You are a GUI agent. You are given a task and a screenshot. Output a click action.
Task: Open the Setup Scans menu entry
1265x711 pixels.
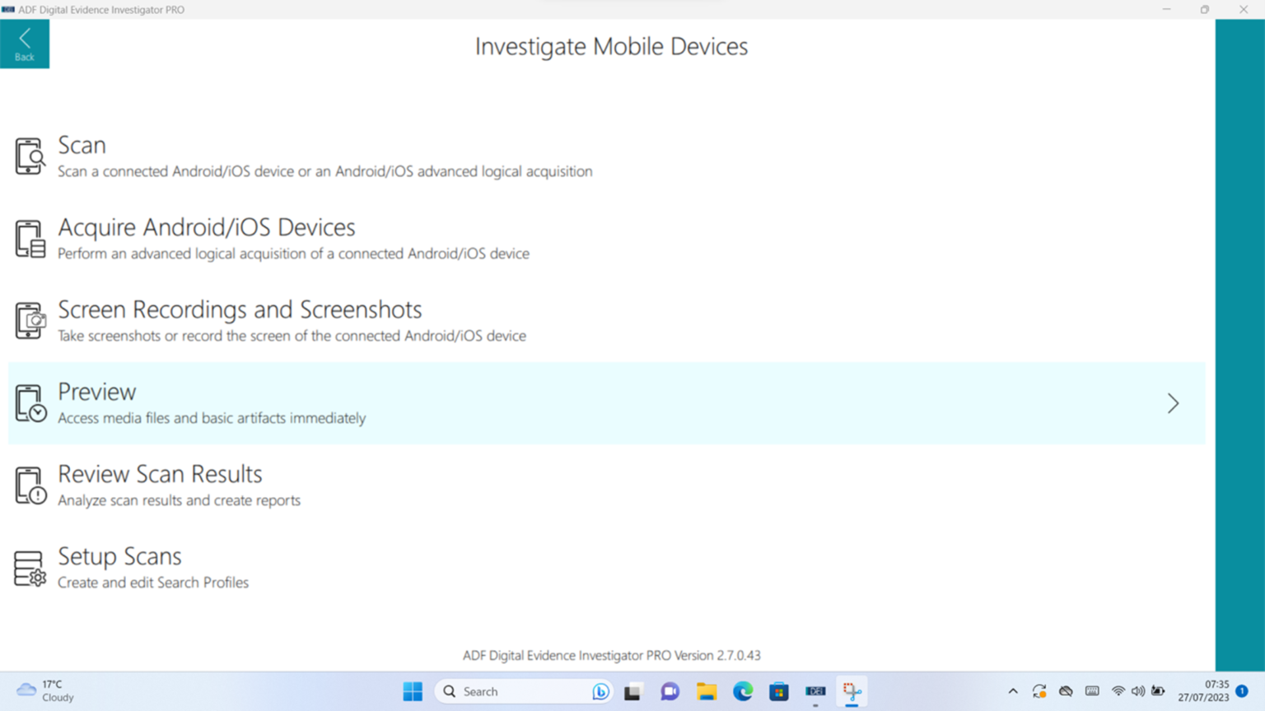click(x=119, y=557)
